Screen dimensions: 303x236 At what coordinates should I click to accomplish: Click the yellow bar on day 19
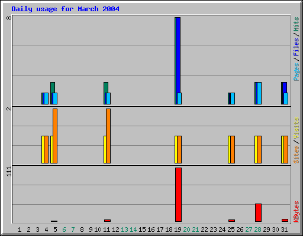176,149
